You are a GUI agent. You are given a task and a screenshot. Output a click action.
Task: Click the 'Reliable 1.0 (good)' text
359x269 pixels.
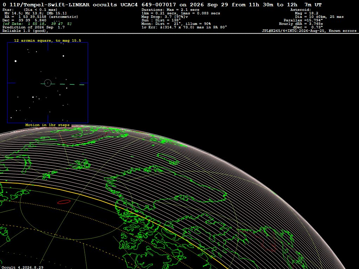[25, 31]
